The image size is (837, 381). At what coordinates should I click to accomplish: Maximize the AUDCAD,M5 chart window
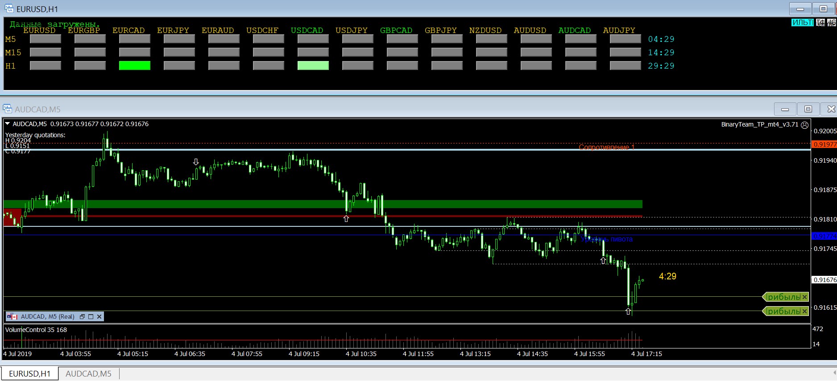(808, 109)
